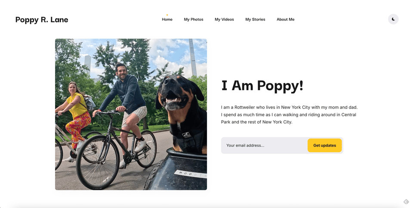413x208 pixels.
Task: Click the tall skyscraper in the photo
Action: tap(192, 58)
